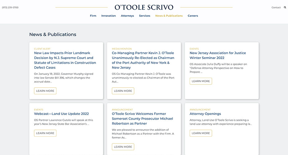Click Learn More under Michael Robertson announcement
The image size is (288, 155).
click(123, 147)
